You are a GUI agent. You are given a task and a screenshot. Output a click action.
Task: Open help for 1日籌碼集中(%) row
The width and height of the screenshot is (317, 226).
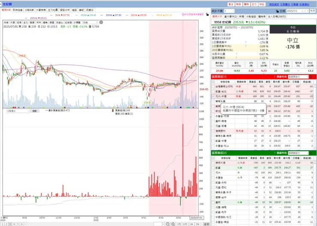point(246,46)
